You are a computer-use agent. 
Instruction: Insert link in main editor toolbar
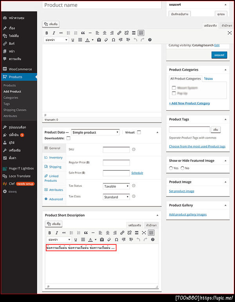[x=119, y=33]
